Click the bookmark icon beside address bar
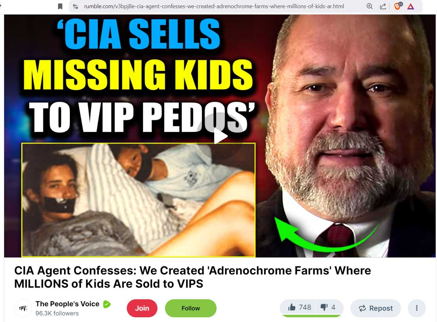The width and height of the screenshot is (437, 322). [x=60, y=6]
